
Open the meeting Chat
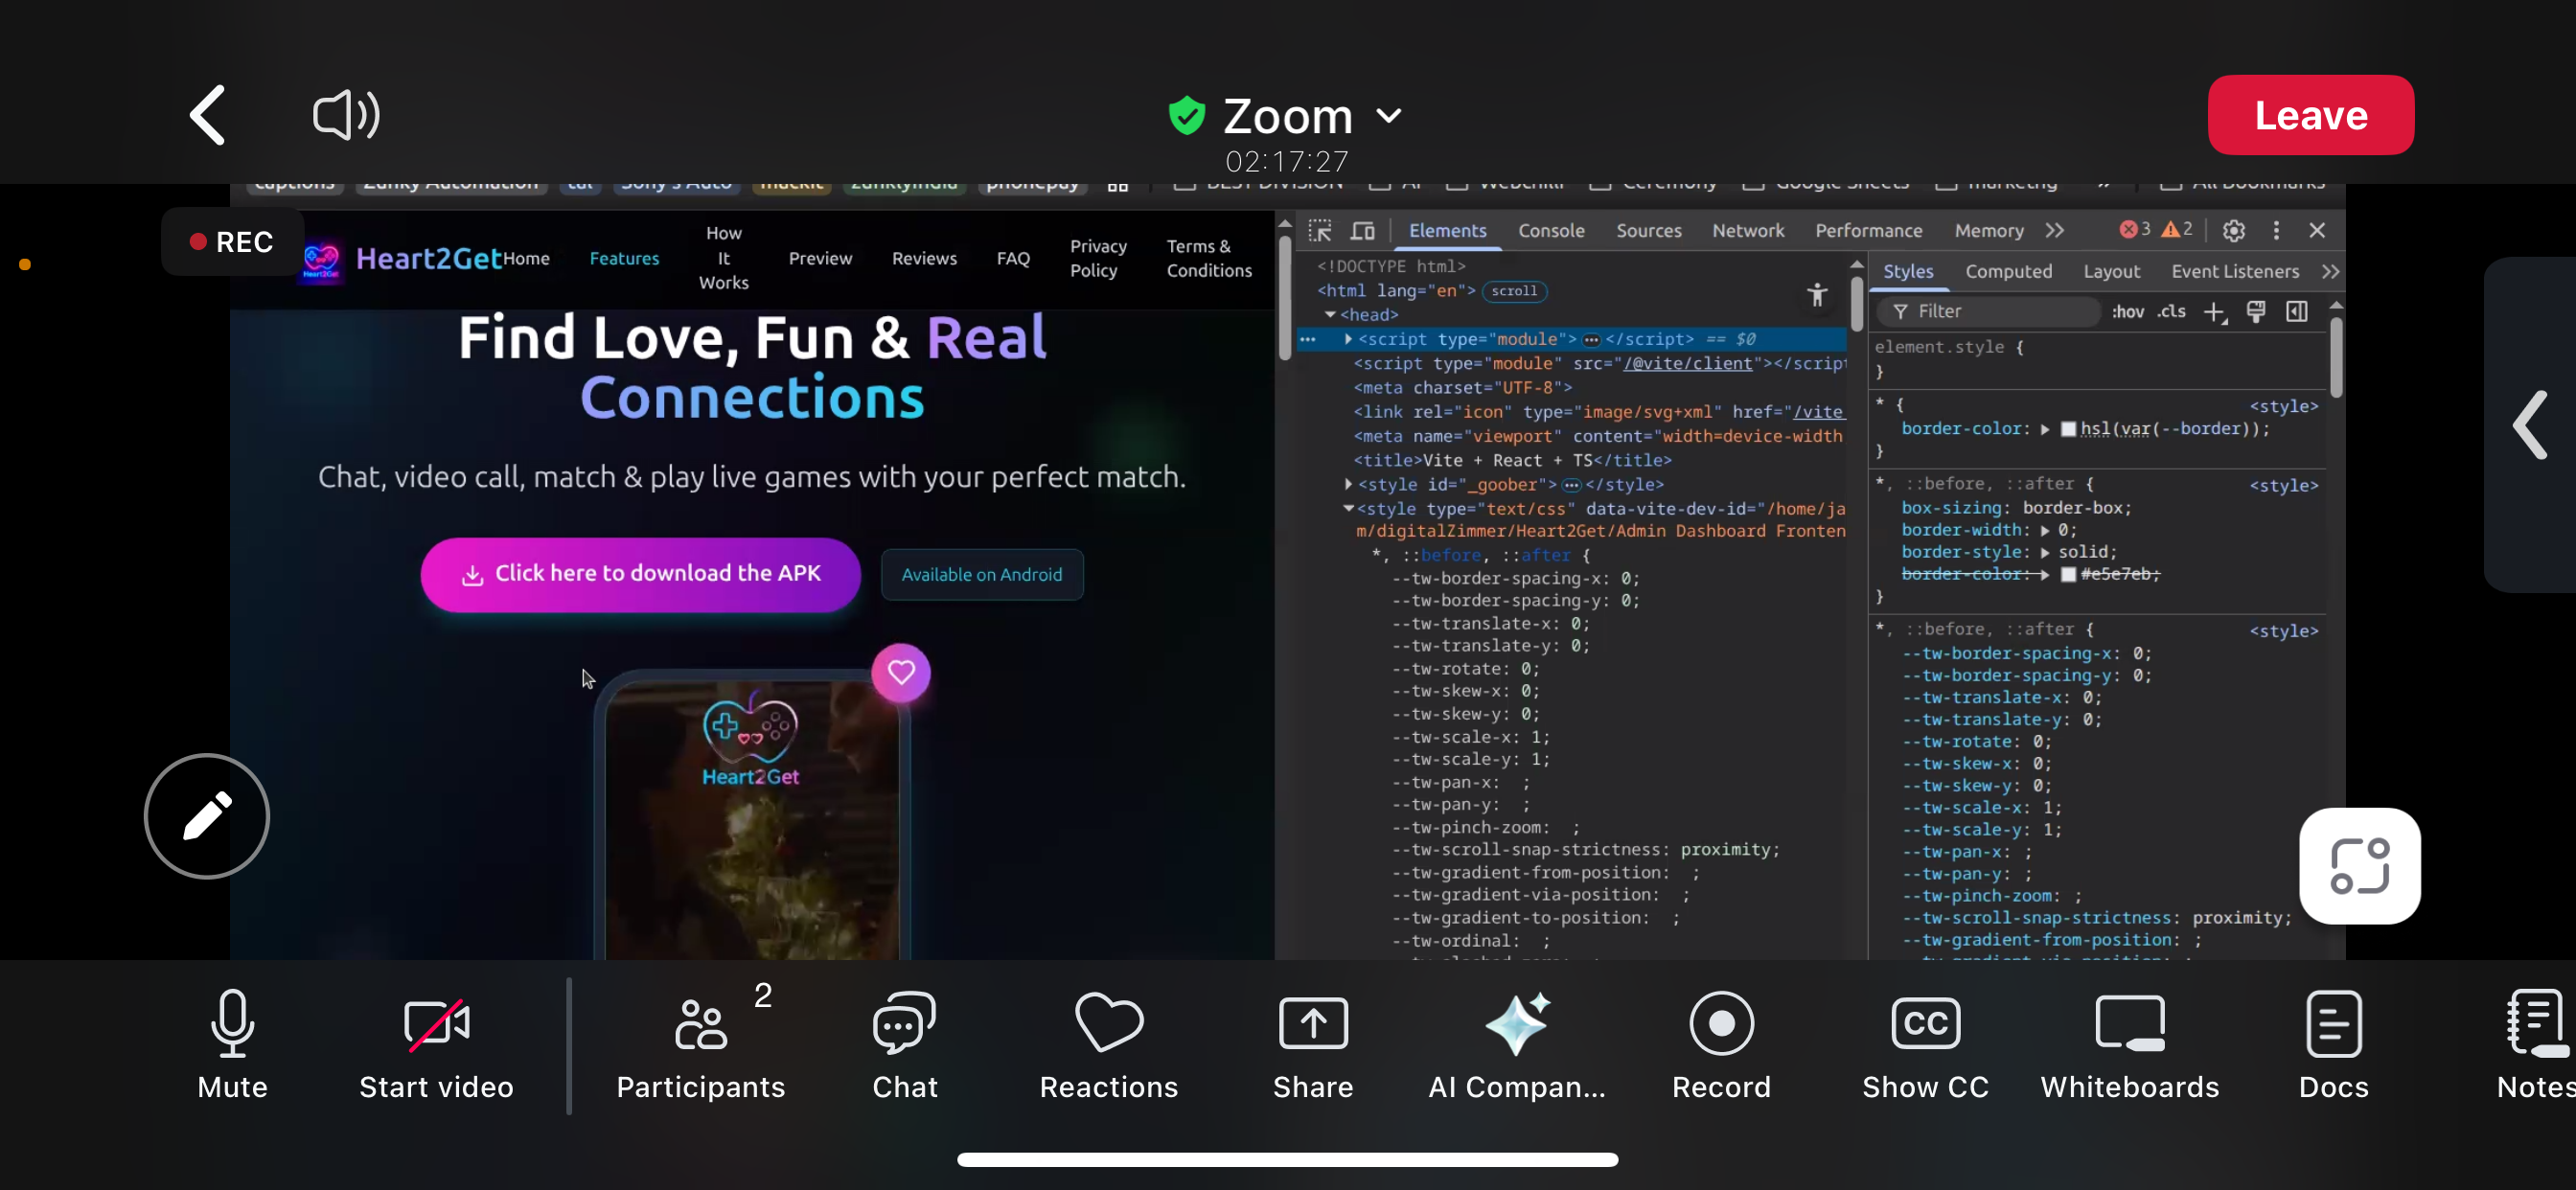[x=905, y=1045]
